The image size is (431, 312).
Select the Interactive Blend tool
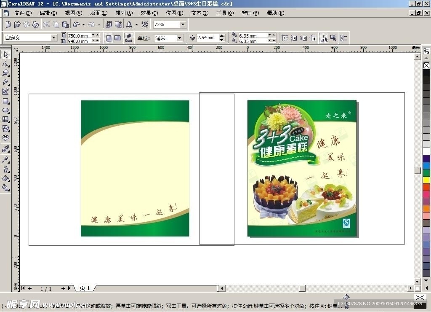[5, 150]
